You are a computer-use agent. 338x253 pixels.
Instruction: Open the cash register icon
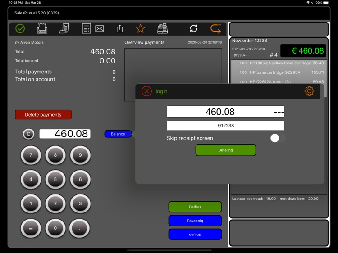click(163, 29)
